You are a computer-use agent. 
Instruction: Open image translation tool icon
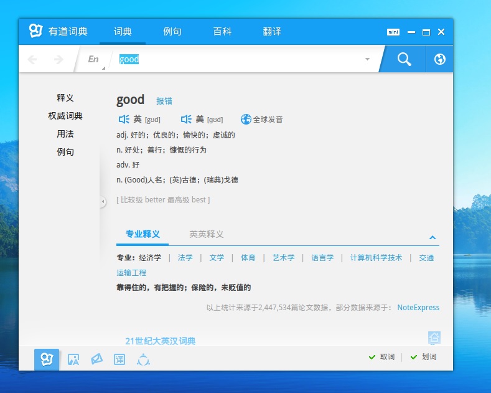(x=73, y=359)
